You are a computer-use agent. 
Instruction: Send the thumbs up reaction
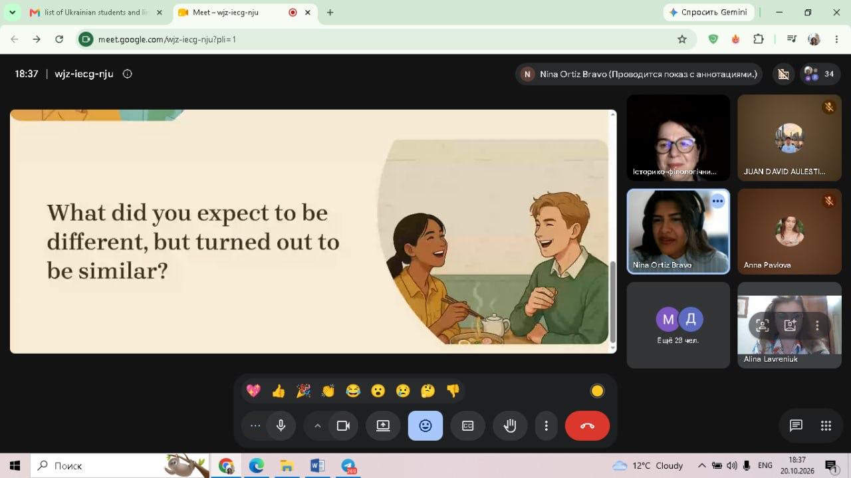coord(279,391)
